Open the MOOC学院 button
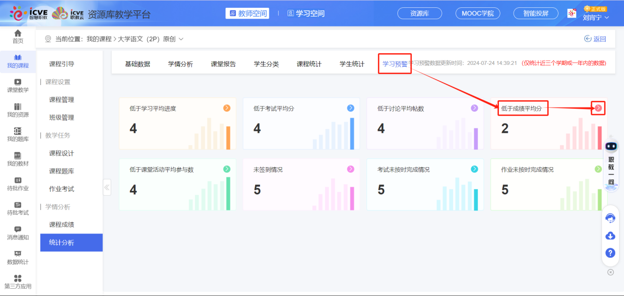This screenshot has height=296, width=624. (x=477, y=13)
